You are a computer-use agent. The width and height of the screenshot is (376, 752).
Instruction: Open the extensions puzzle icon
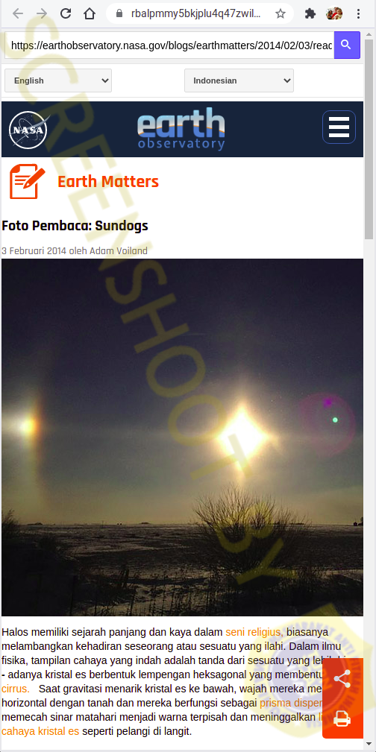click(x=310, y=14)
